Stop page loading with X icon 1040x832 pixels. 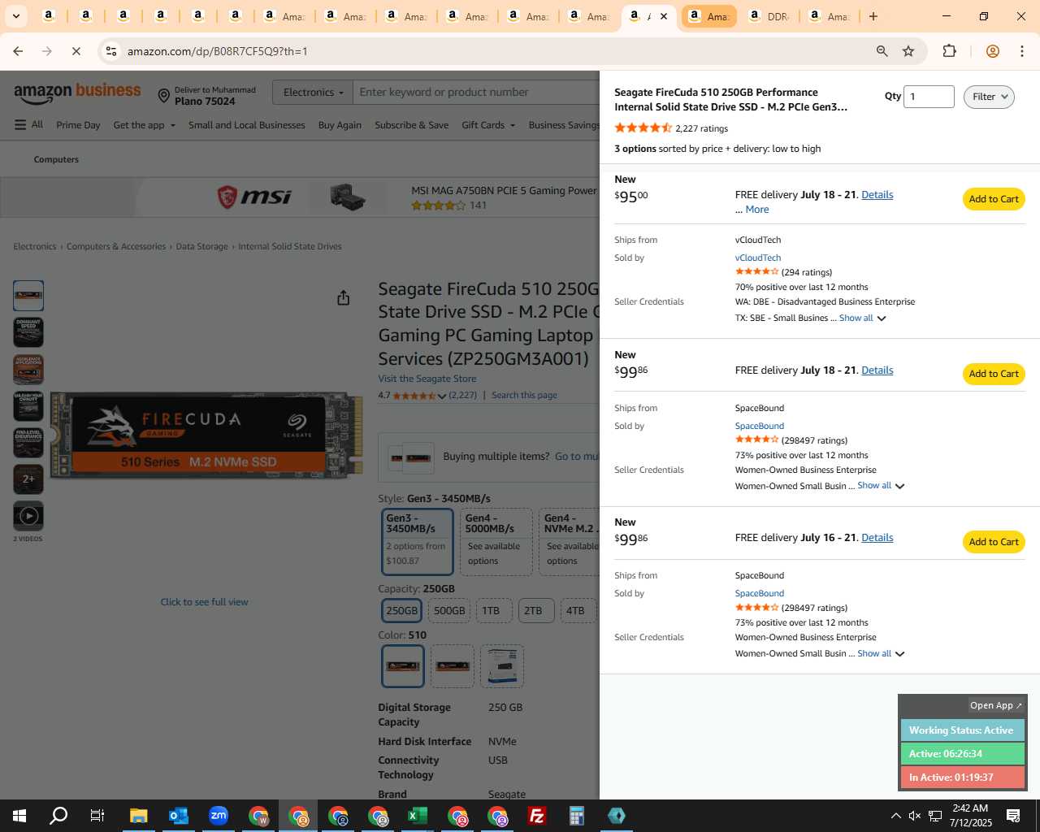point(76,51)
